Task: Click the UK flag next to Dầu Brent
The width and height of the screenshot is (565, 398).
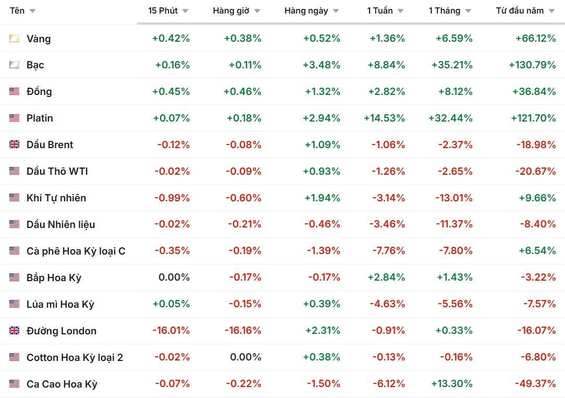Action: 15,145
